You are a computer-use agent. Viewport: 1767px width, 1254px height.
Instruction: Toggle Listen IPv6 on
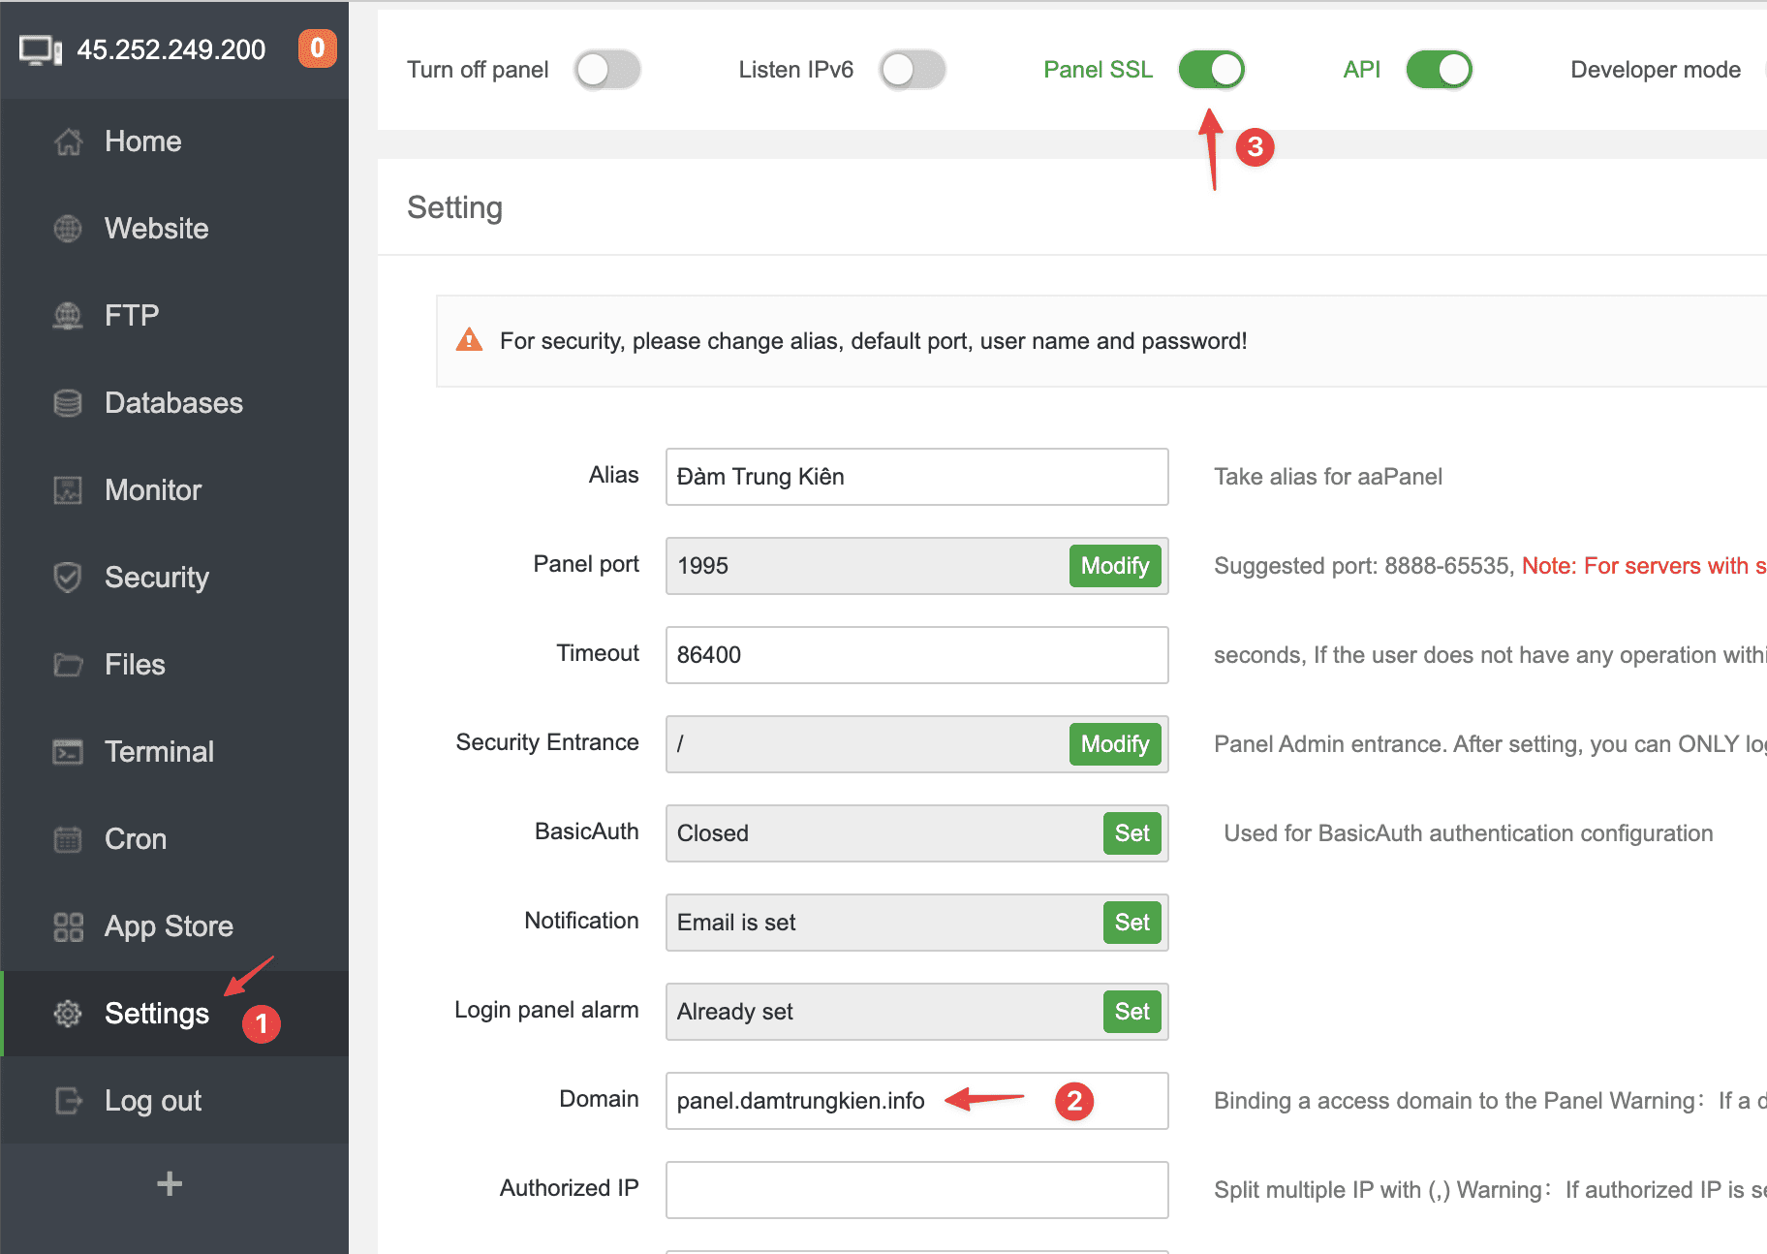coord(913,69)
